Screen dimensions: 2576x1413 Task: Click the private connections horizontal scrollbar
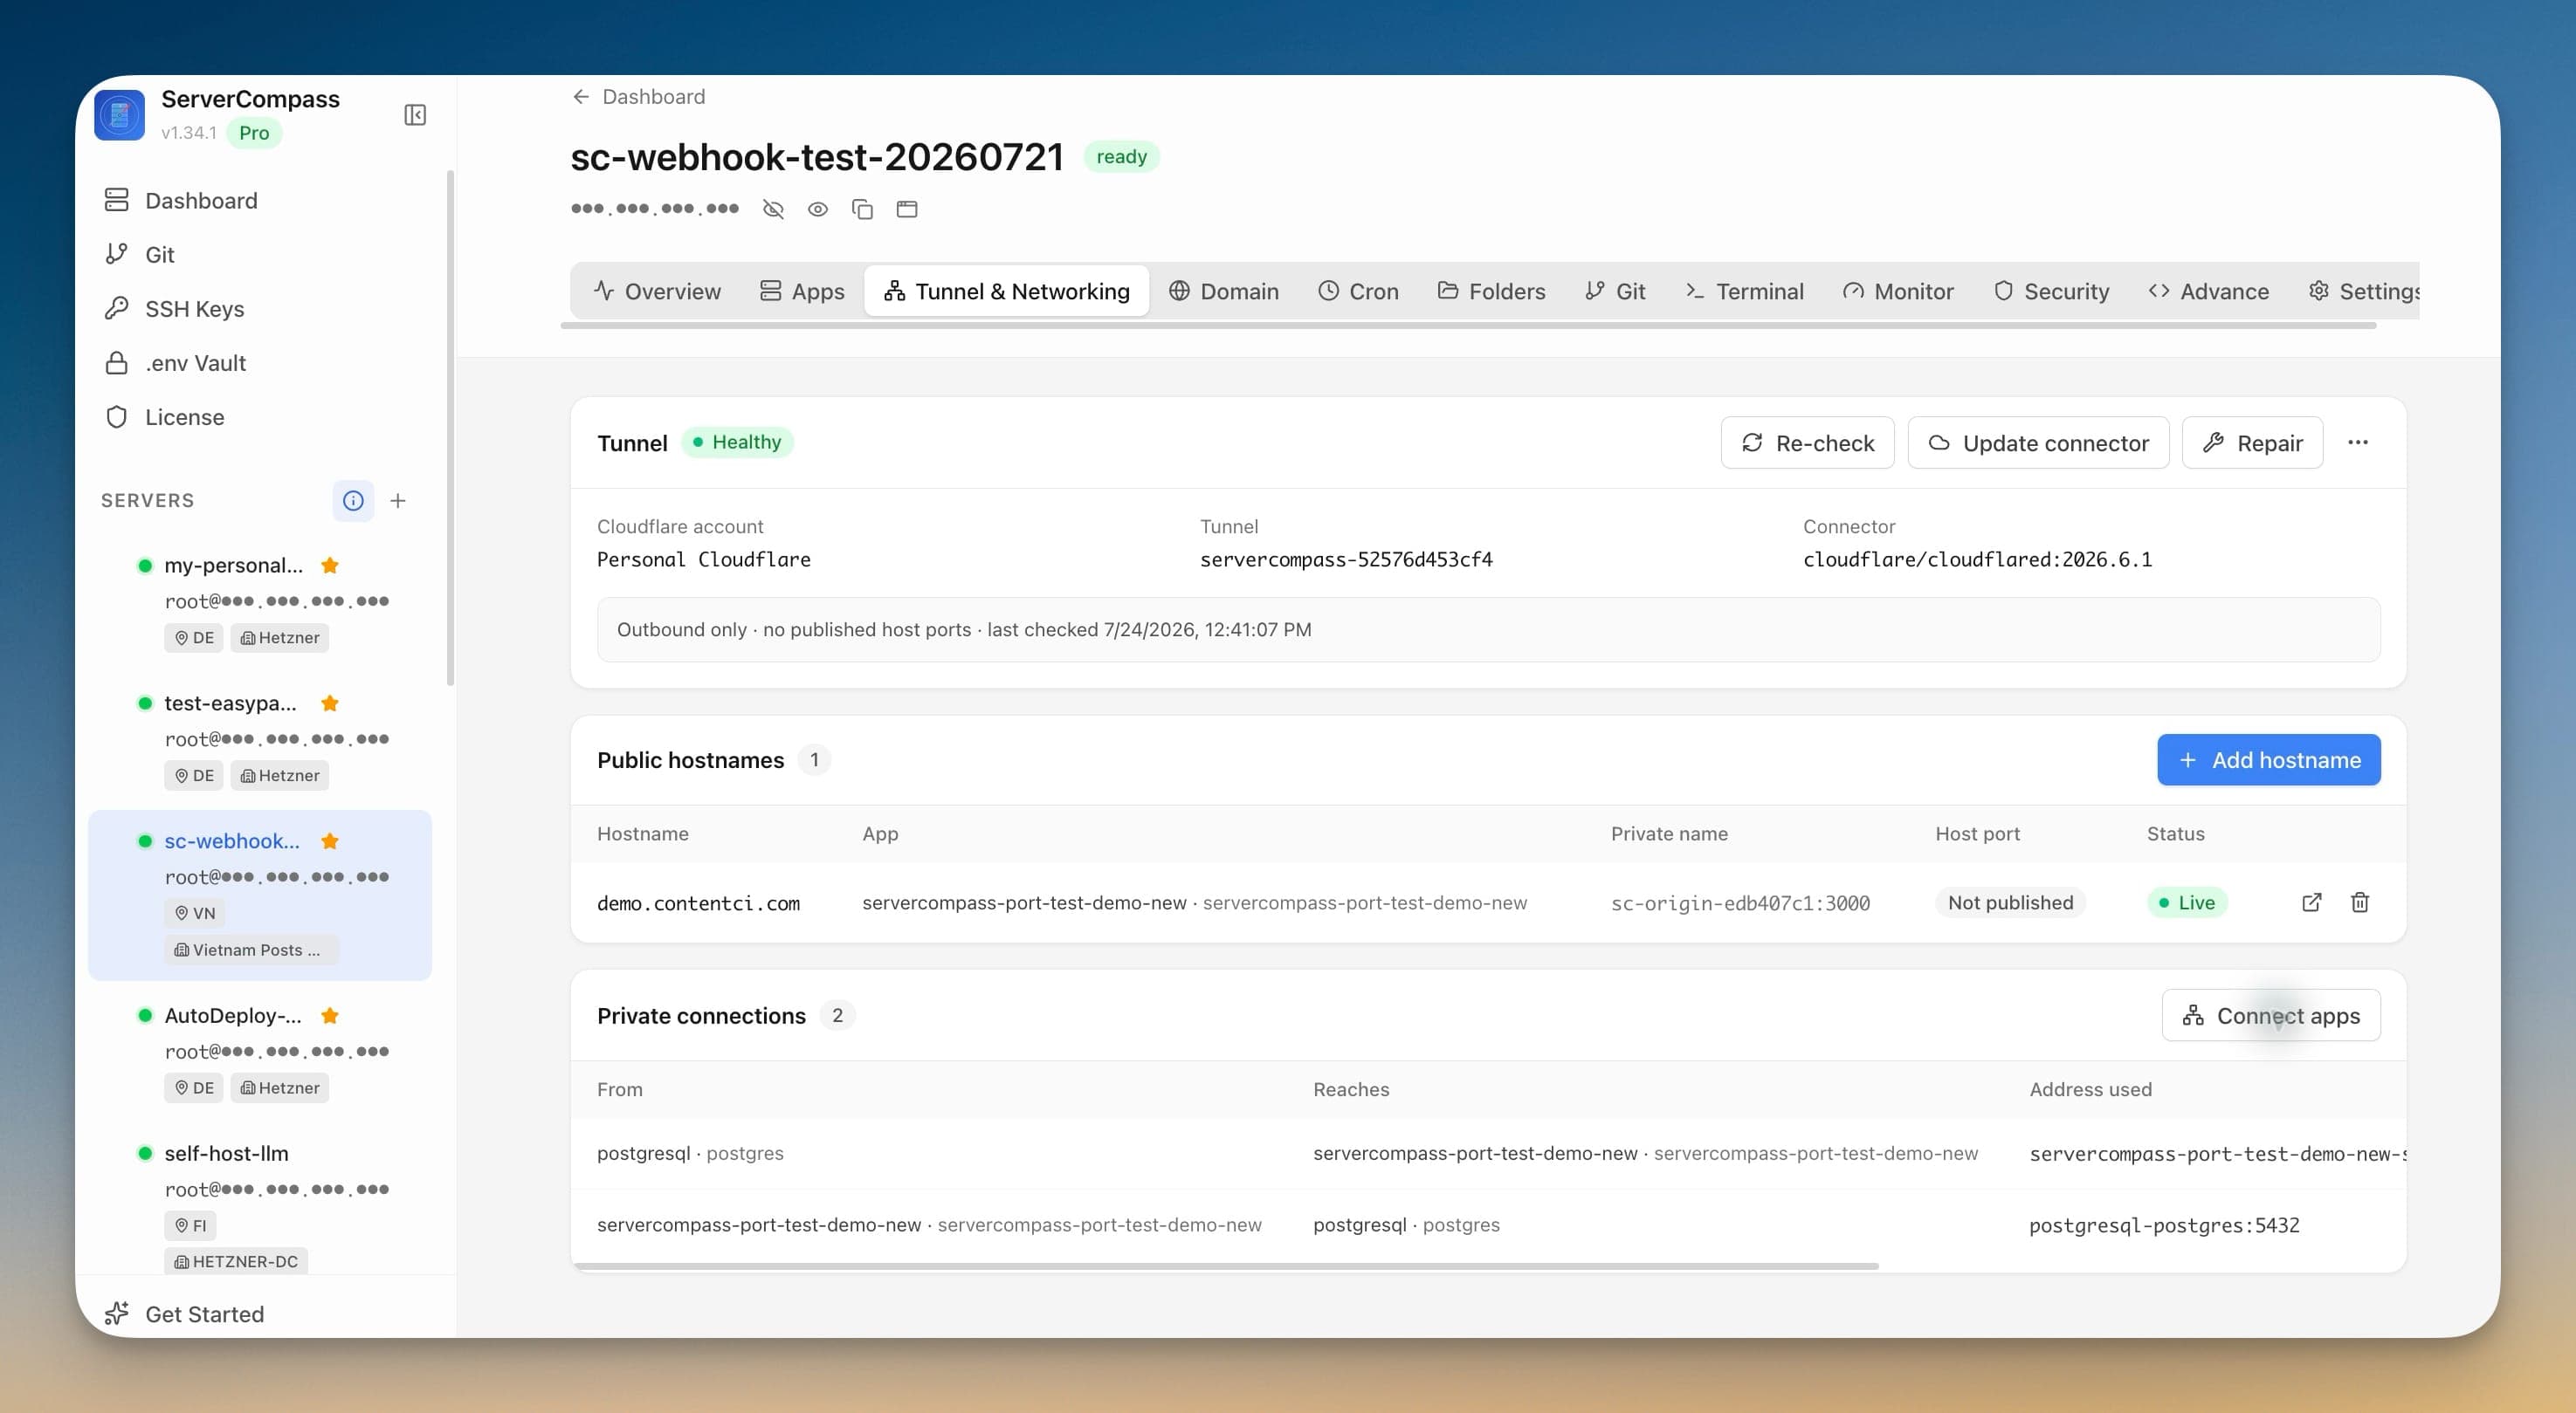(1226, 1266)
